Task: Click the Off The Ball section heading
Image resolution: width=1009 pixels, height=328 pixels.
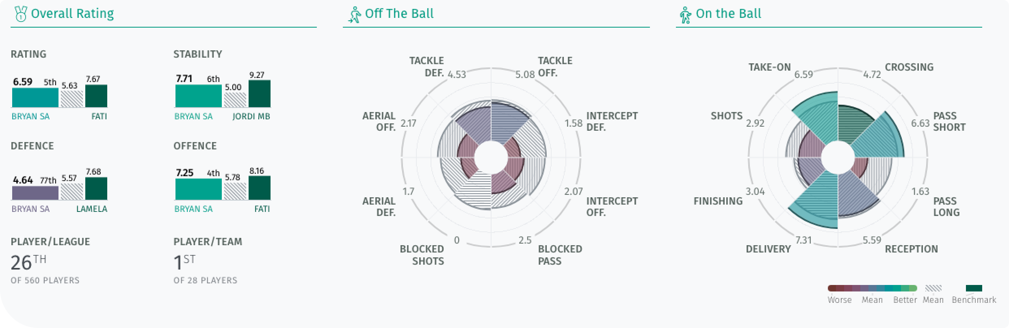Action: (x=399, y=14)
